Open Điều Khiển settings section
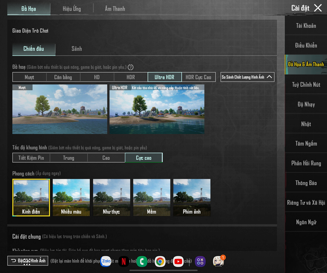The height and width of the screenshot is (273, 327). point(306,45)
